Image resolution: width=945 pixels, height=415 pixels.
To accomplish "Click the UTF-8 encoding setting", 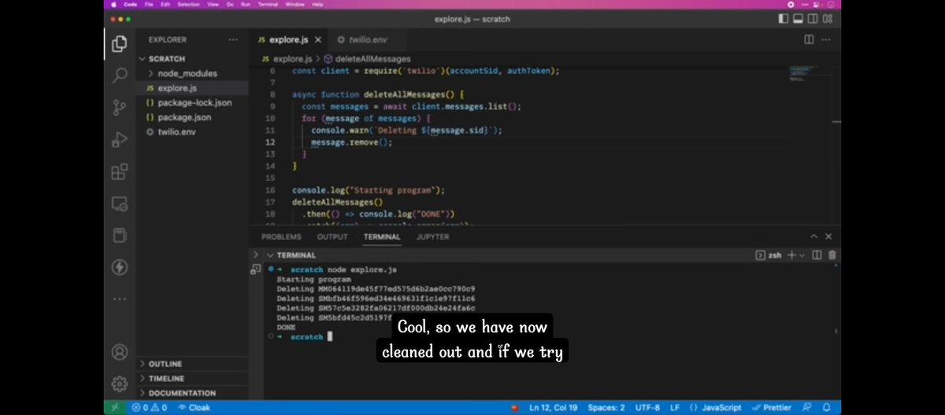I will [647, 408].
